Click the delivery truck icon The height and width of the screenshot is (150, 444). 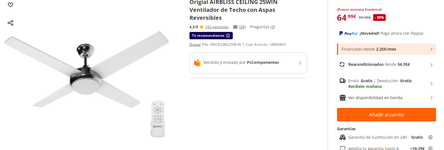click(343, 81)
